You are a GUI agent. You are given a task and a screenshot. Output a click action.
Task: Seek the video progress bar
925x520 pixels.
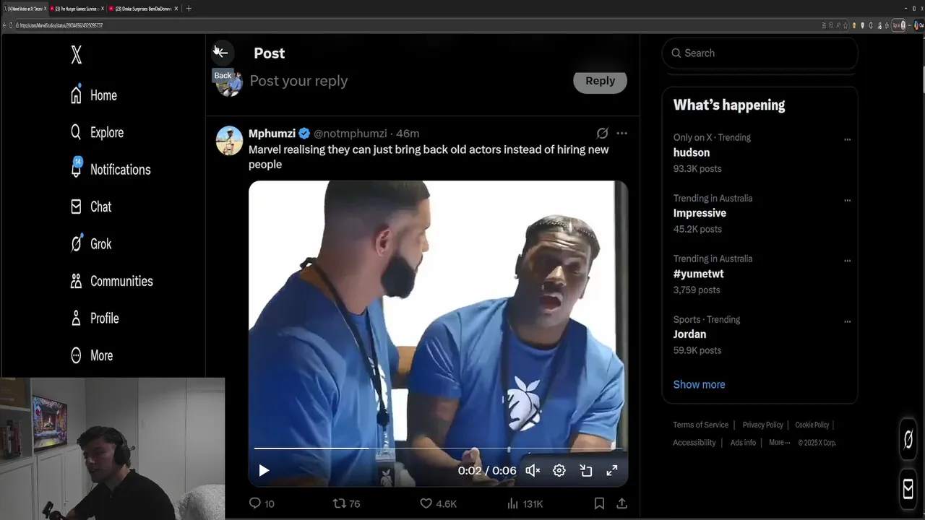click(x=438, y=448)
